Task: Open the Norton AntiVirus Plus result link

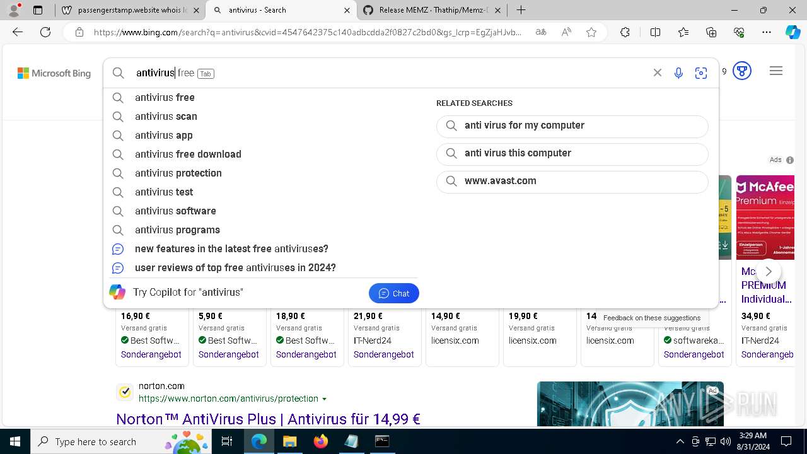Action: pyautogui.click(x=268, y=419)
